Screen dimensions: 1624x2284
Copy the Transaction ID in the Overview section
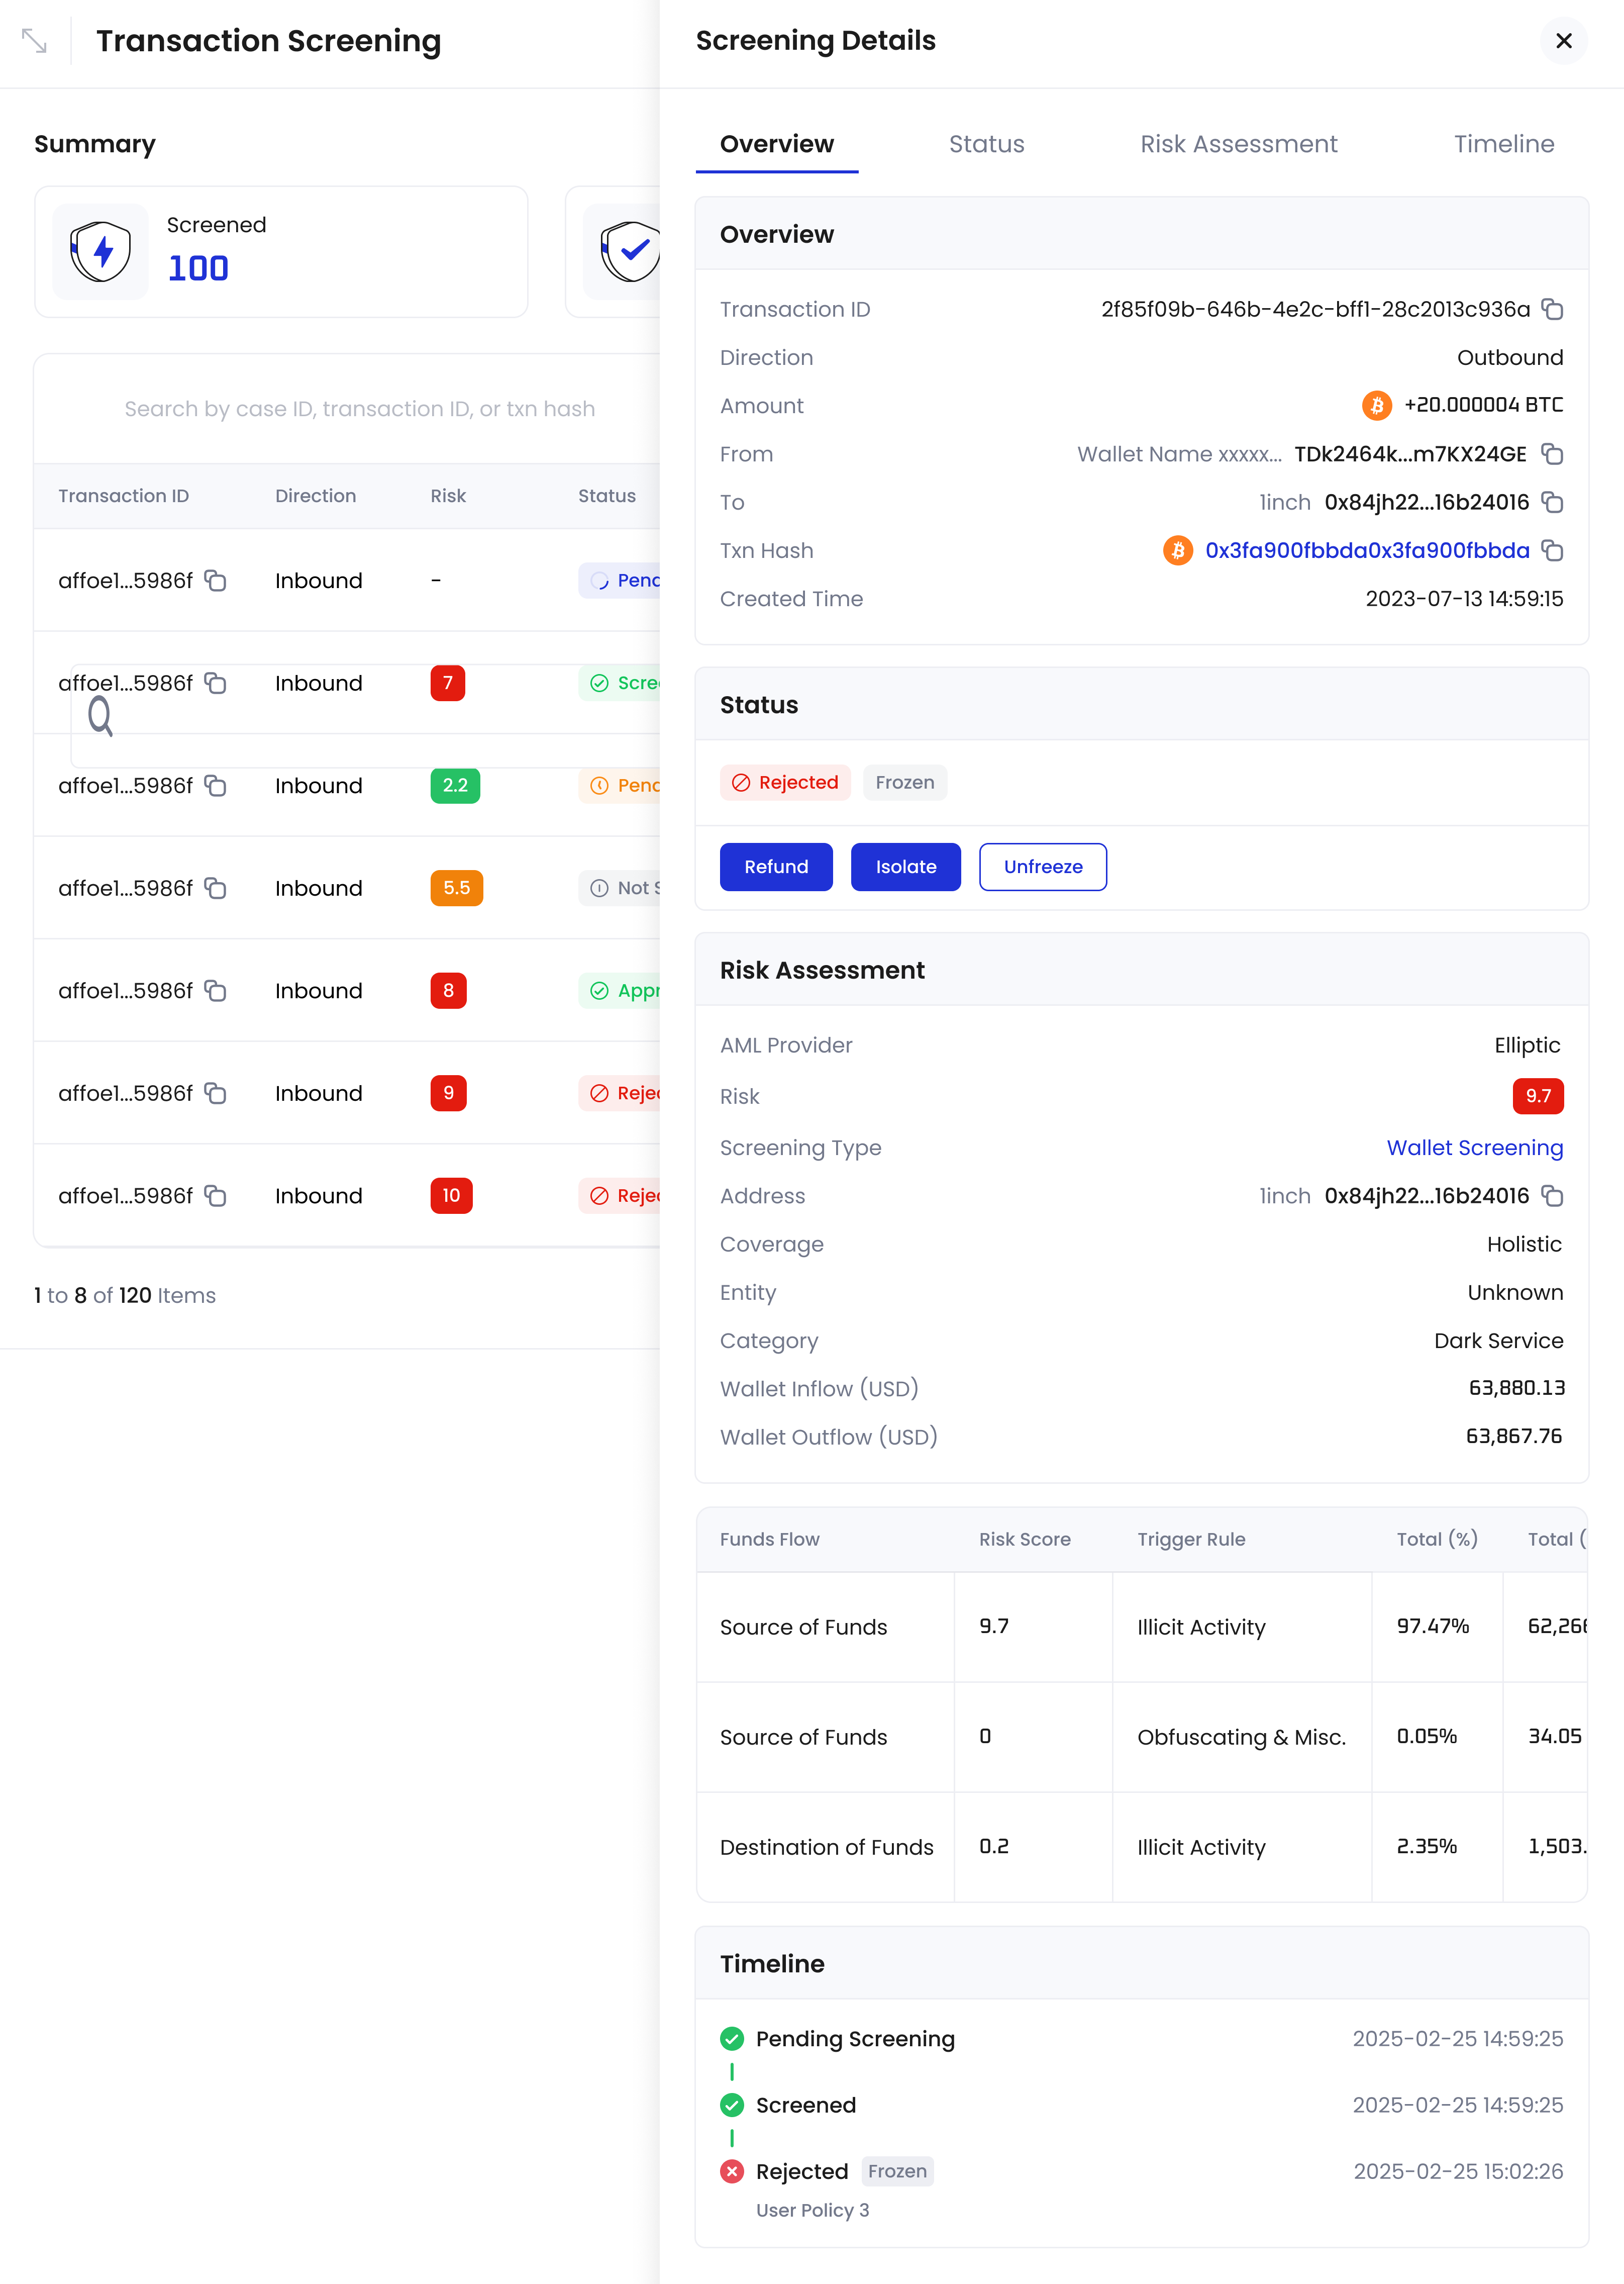tap(1553, 309)
